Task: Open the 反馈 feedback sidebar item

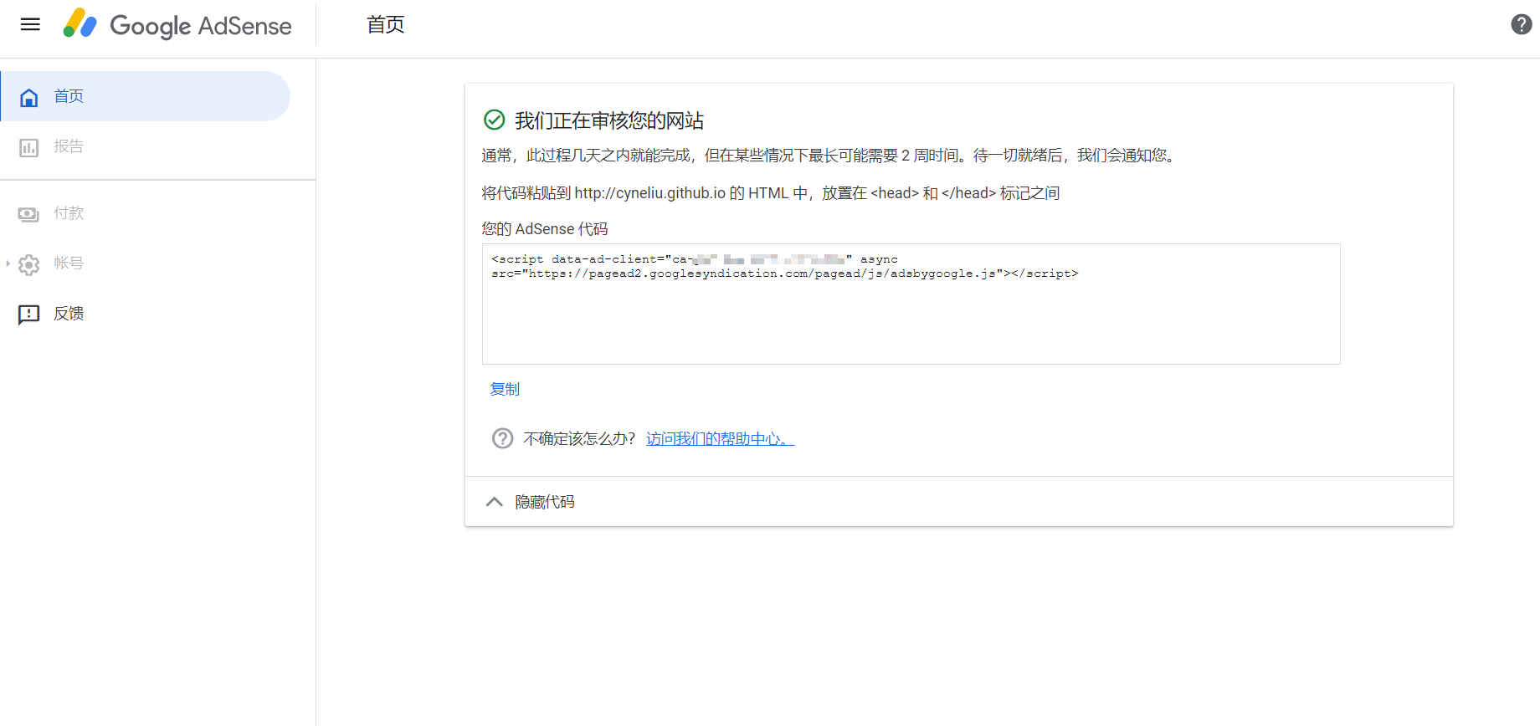Action: [146, 314]
